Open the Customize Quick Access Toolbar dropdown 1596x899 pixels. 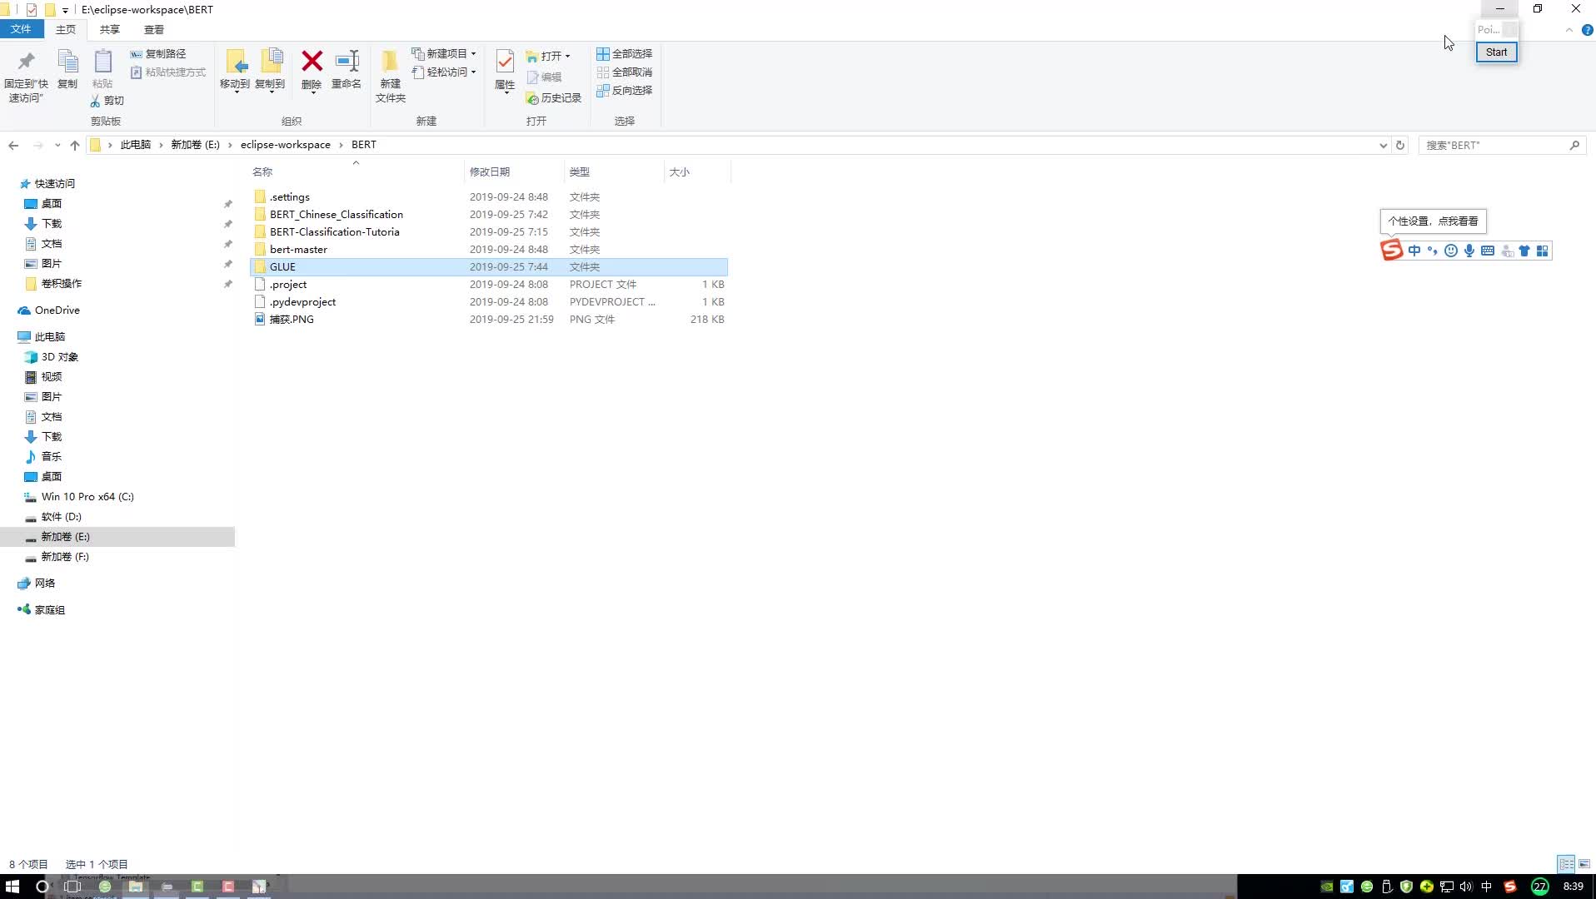tap(65, 10)
